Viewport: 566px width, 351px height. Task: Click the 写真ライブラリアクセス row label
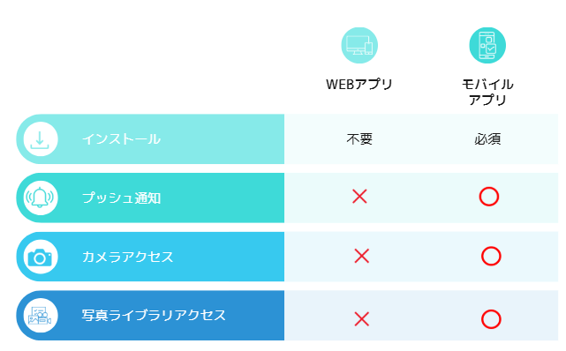[x=154, y=316]
